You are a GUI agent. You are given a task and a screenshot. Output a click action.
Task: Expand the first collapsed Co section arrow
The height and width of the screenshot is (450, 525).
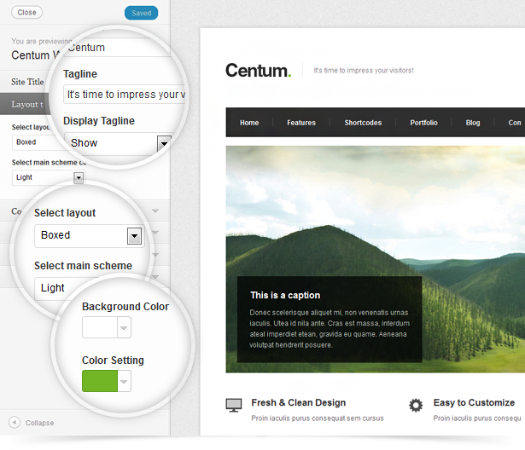tap(155, 211)
